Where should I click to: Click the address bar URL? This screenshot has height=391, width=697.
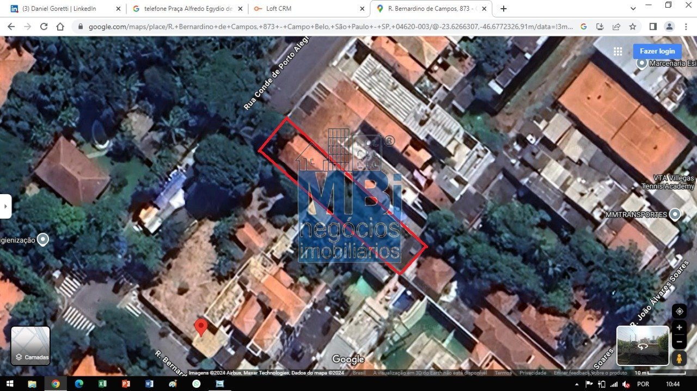[331, 27]
